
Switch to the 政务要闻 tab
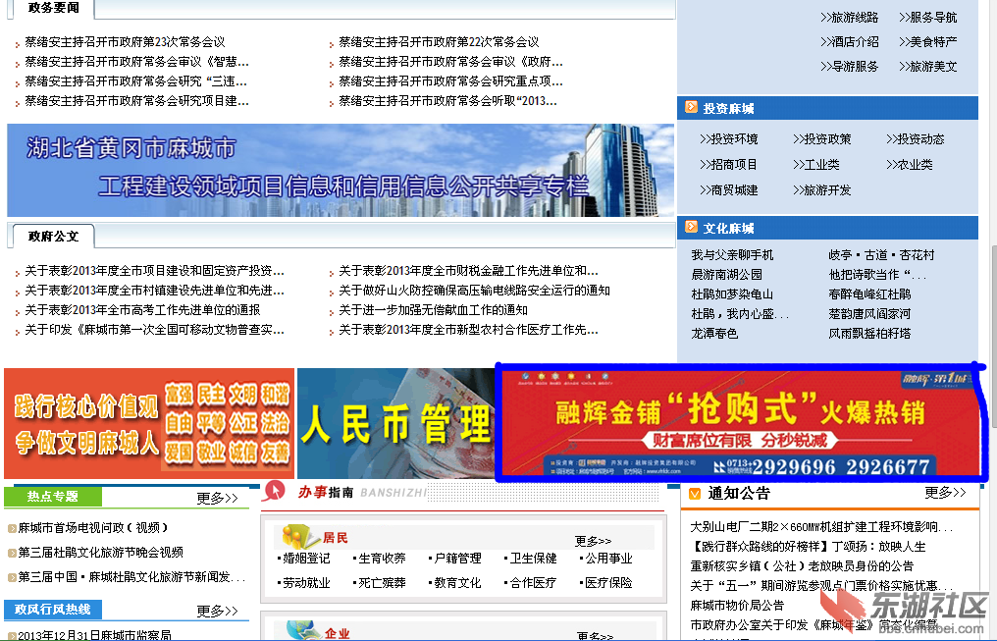click(x=54, y=8)
